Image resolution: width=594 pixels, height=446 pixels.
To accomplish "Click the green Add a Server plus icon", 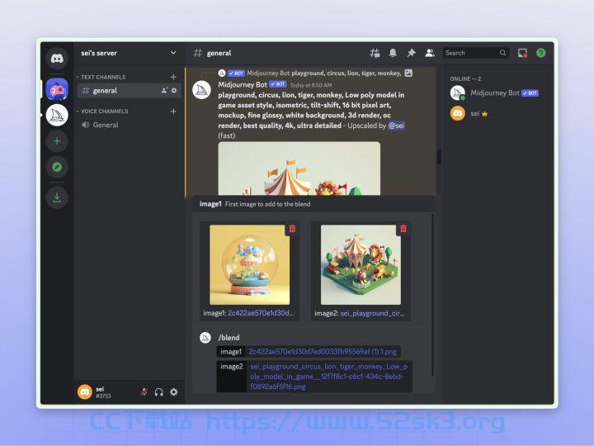I will [x=57, y=141].
